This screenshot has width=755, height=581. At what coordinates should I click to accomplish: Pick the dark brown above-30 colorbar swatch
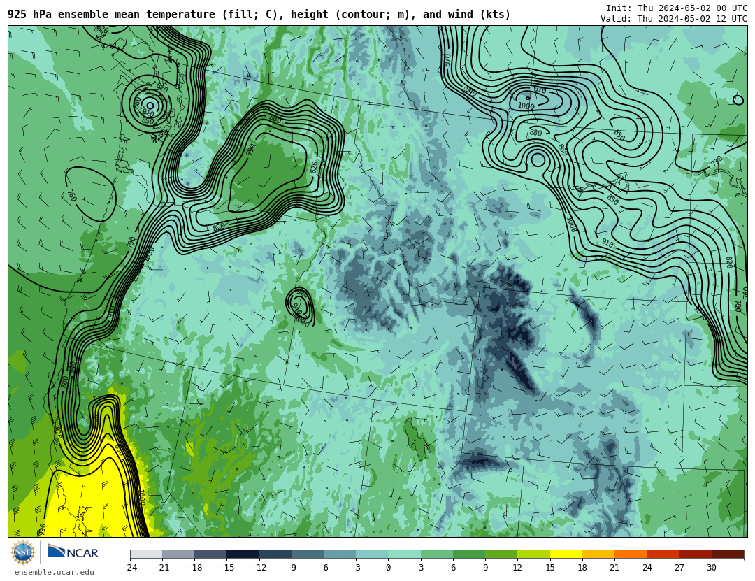[728, 554]
